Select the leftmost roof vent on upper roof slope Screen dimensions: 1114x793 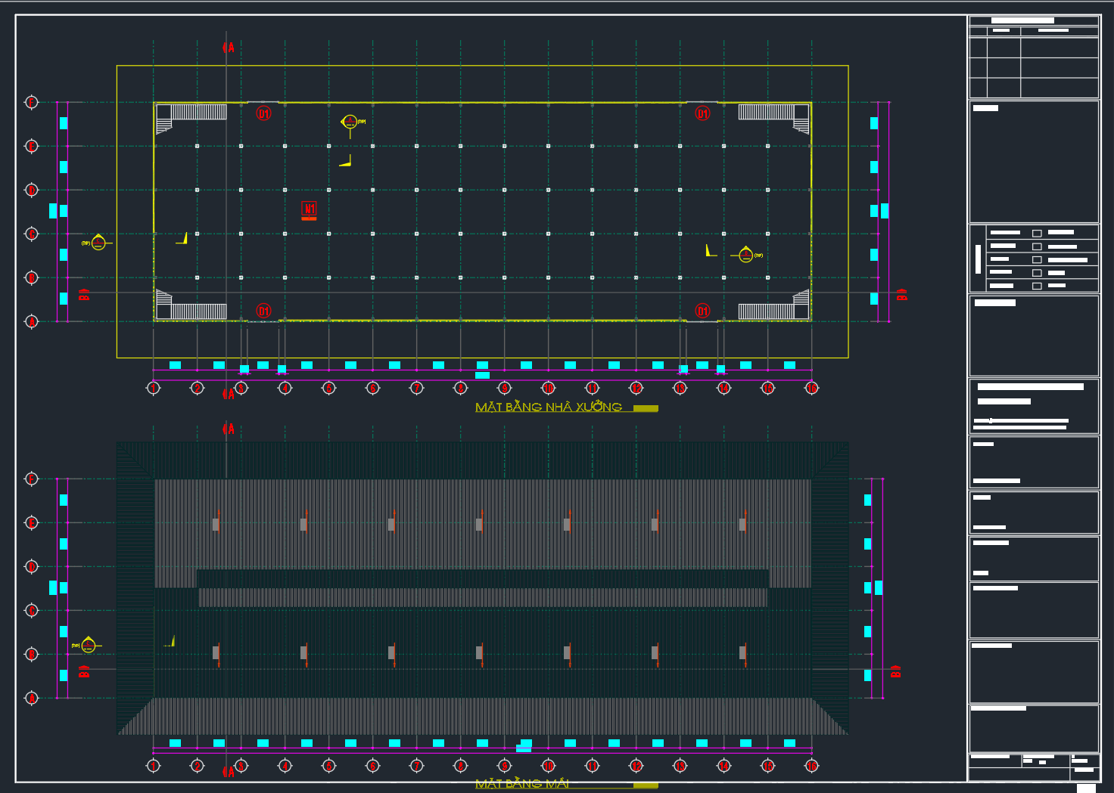(216, 524)
